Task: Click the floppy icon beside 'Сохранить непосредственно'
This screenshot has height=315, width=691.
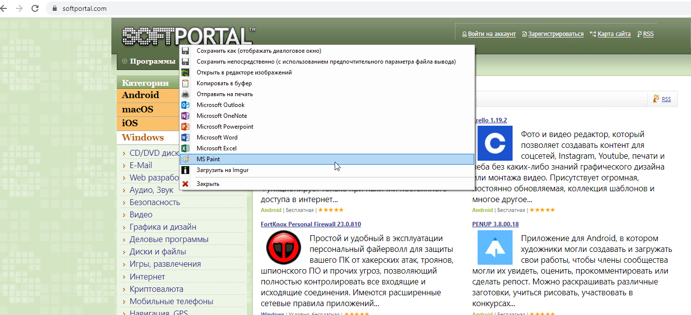Action: click(x=185, y=62)
